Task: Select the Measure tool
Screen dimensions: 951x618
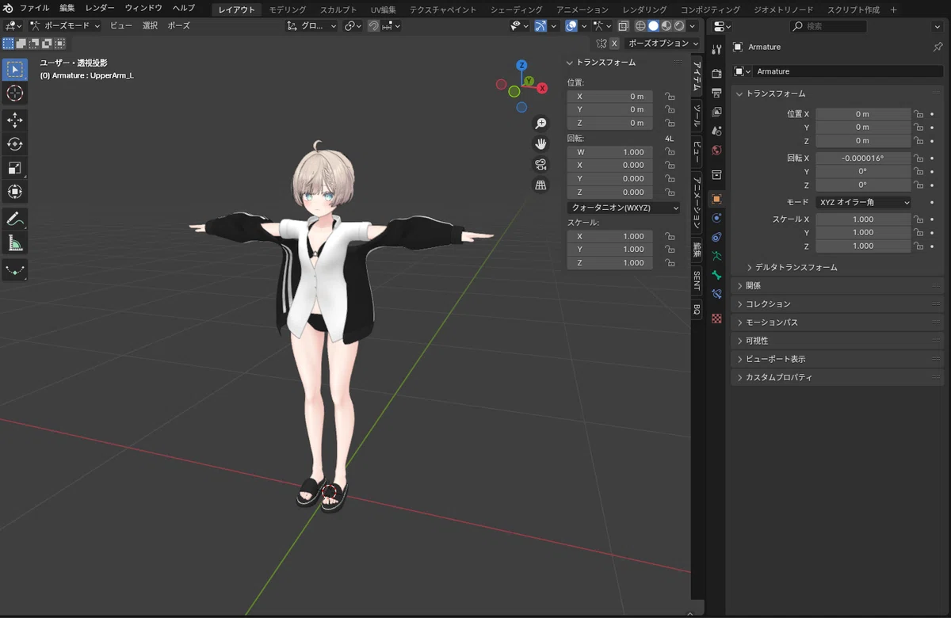Action: pos(14,242)
